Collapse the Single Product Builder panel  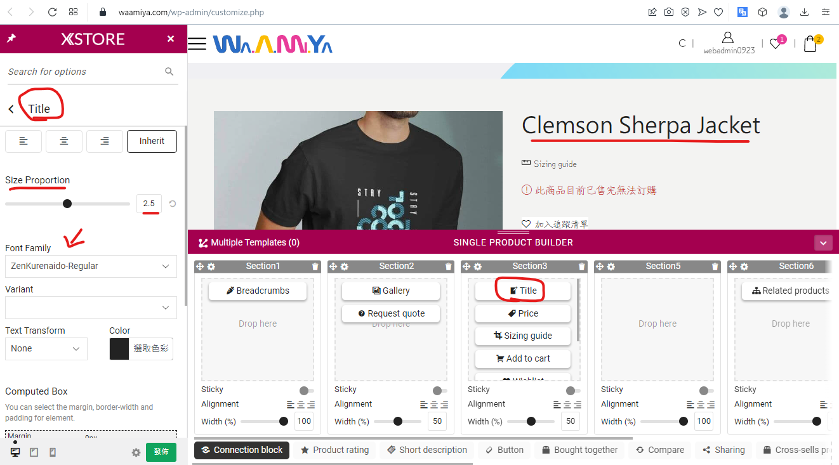click(823, 242)
